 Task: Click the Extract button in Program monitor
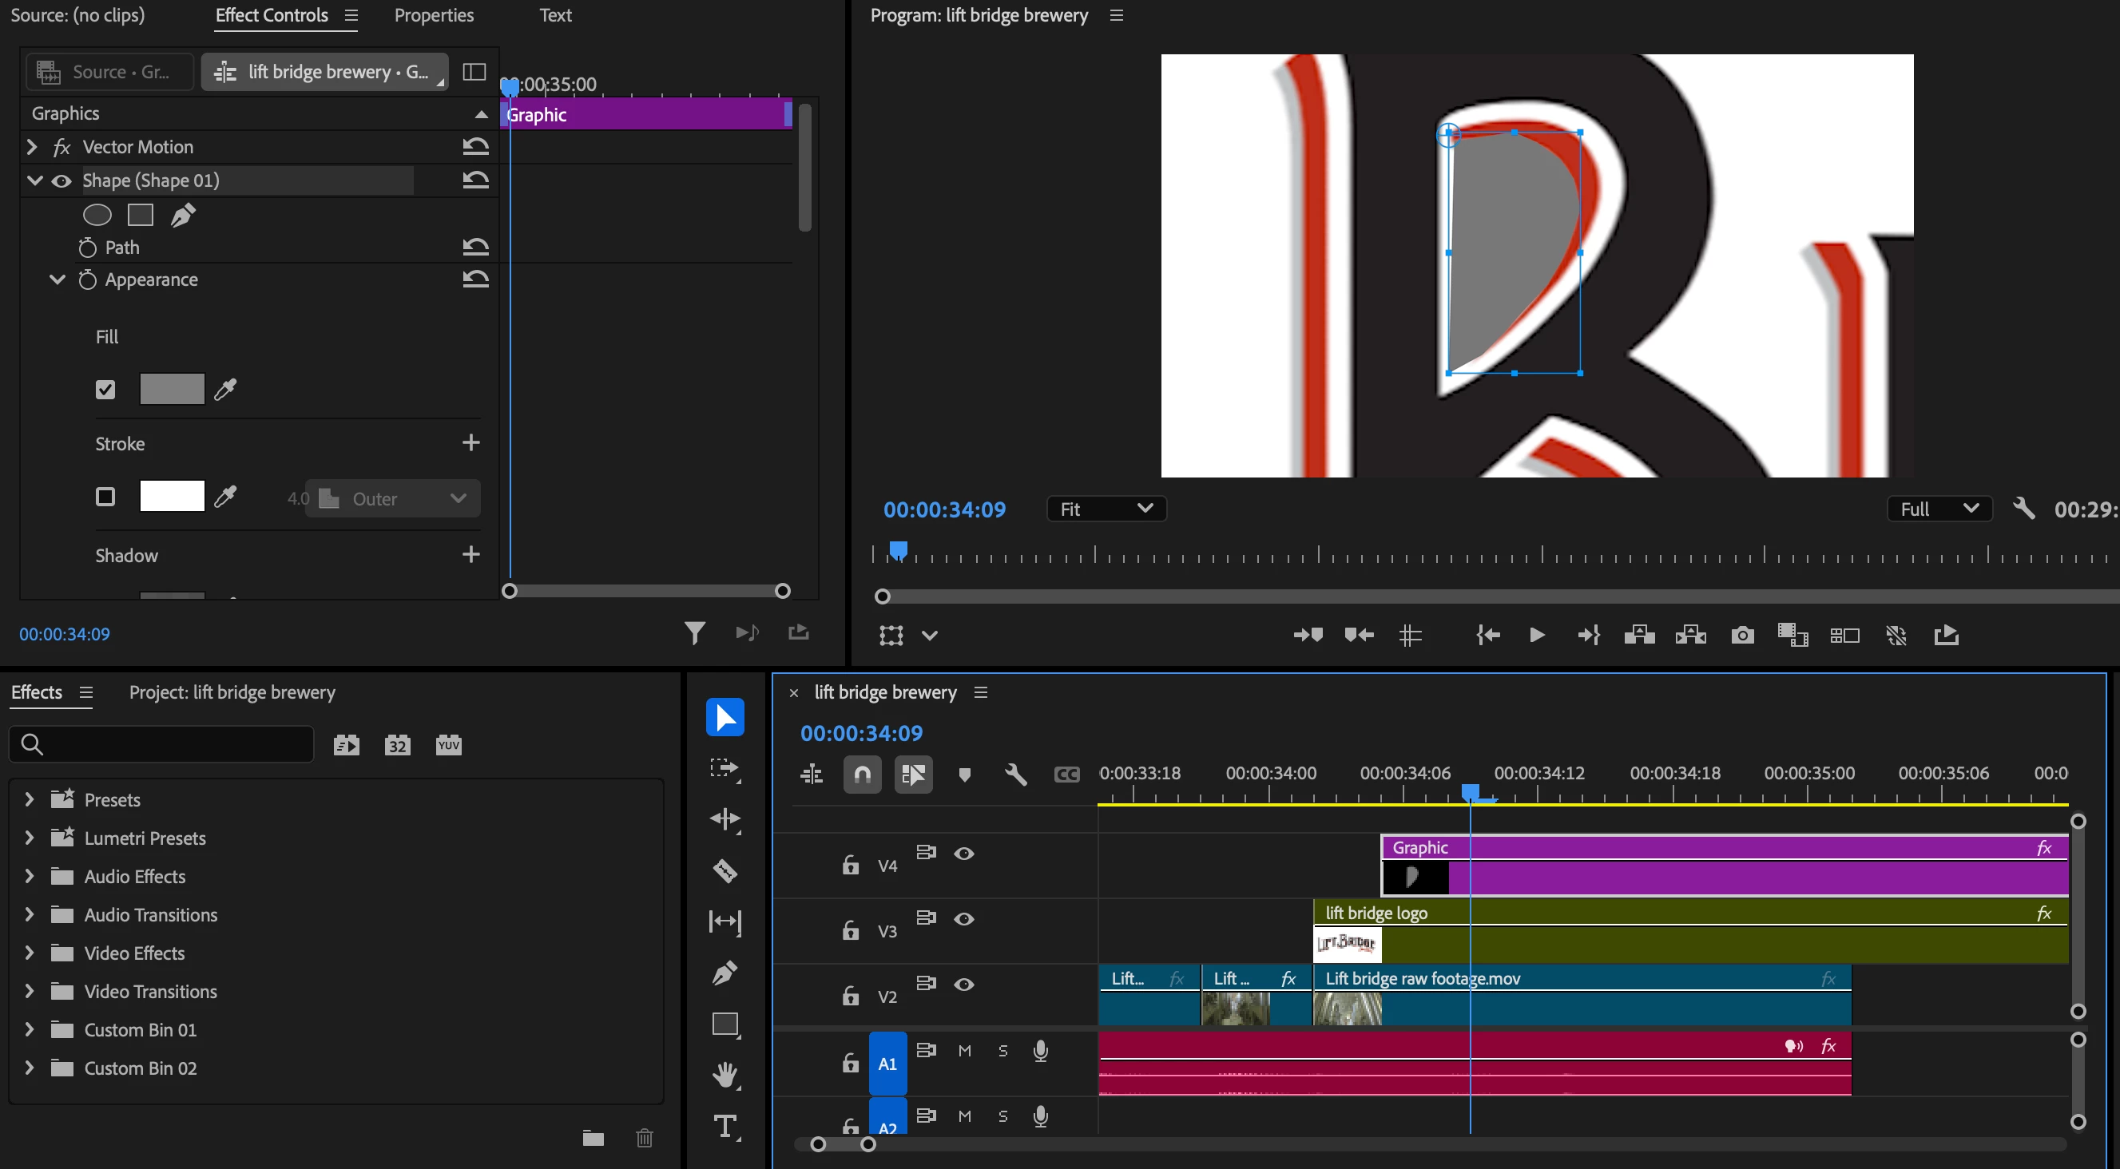tap(1690, 635)
